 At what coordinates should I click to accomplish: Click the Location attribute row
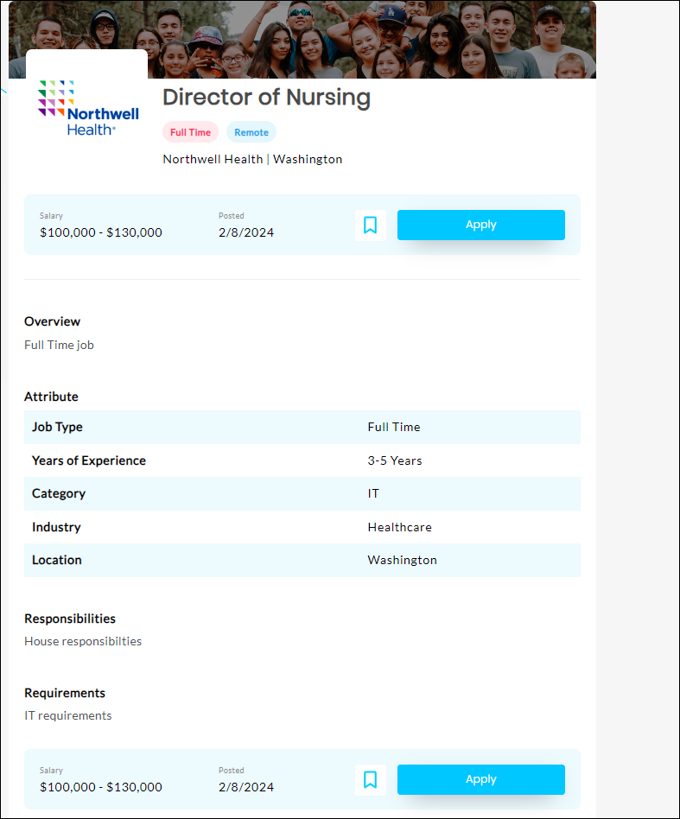tap(302, 560)
